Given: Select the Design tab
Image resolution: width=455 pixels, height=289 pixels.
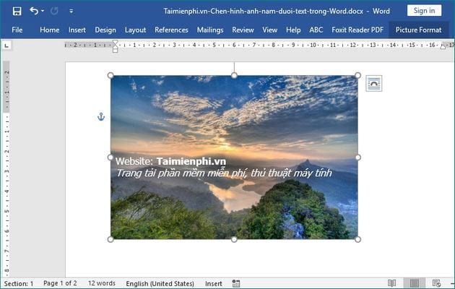Looking at the screenshot, I should pos(105,30).
